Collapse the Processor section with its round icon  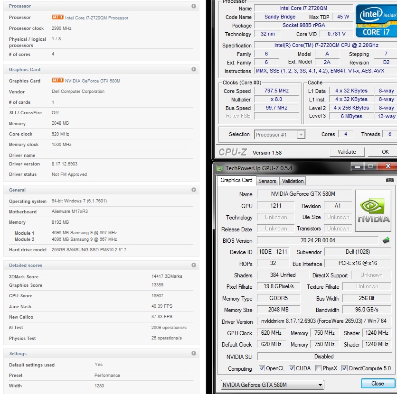tap(194, 6)
